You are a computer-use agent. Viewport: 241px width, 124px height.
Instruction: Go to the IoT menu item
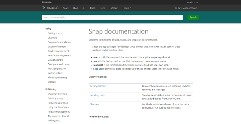84,8
